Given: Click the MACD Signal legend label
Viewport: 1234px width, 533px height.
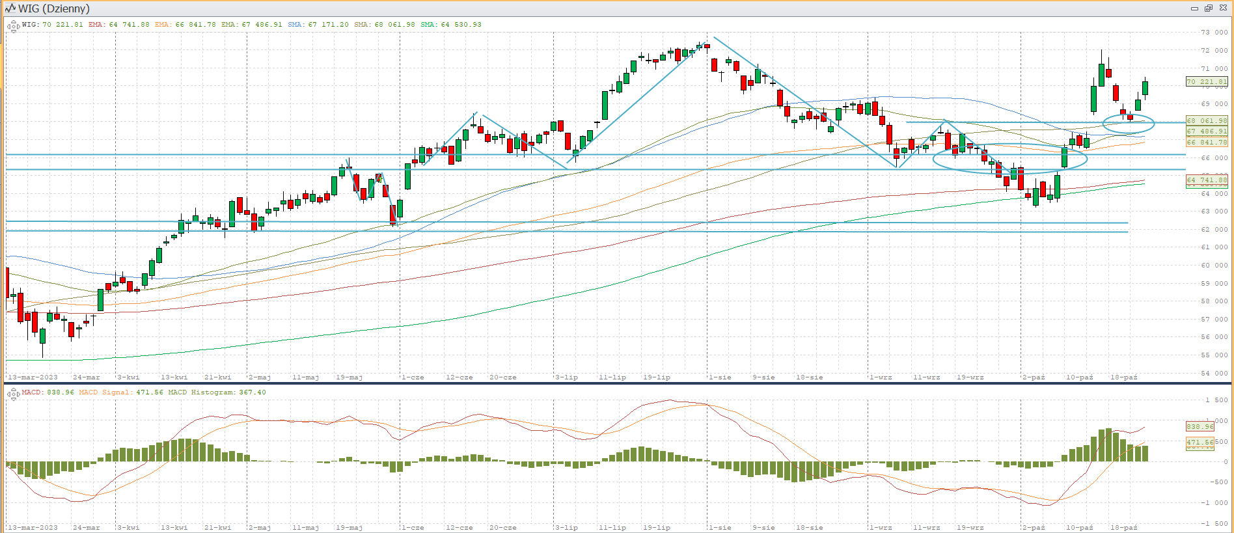Looking at the screenshot, I should coord(120,392).
